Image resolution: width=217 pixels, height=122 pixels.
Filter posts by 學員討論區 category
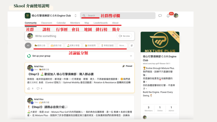click(107, 45)
